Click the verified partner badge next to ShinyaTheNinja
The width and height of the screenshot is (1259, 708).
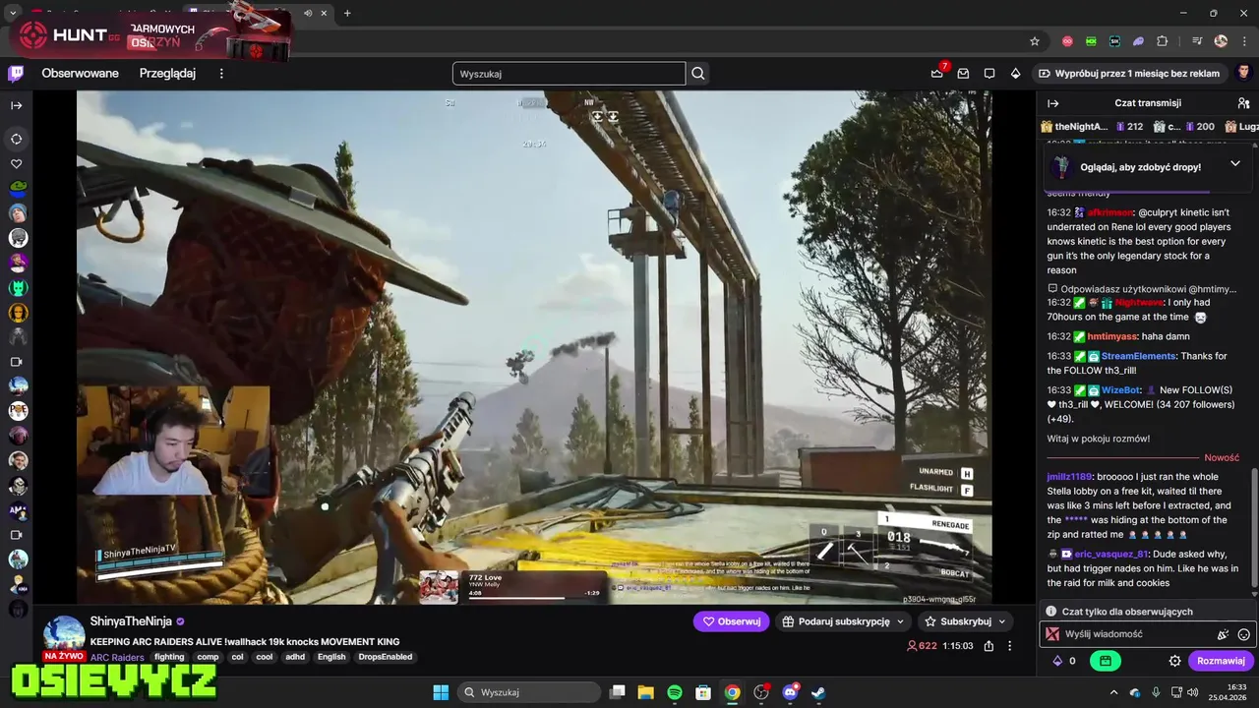180,621
